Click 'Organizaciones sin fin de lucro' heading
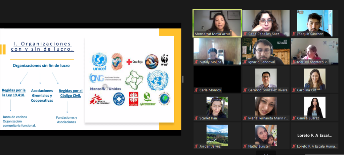 click(41, 65)
